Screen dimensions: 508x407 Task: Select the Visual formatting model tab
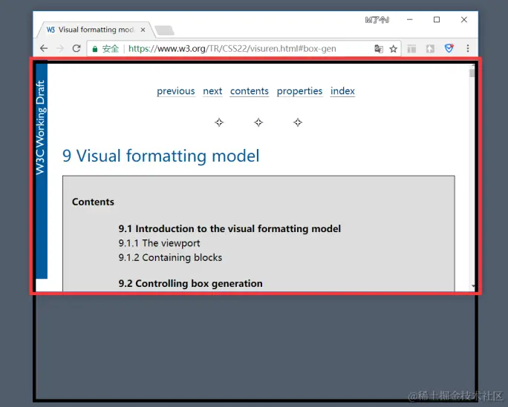click(x=96, y=30)
